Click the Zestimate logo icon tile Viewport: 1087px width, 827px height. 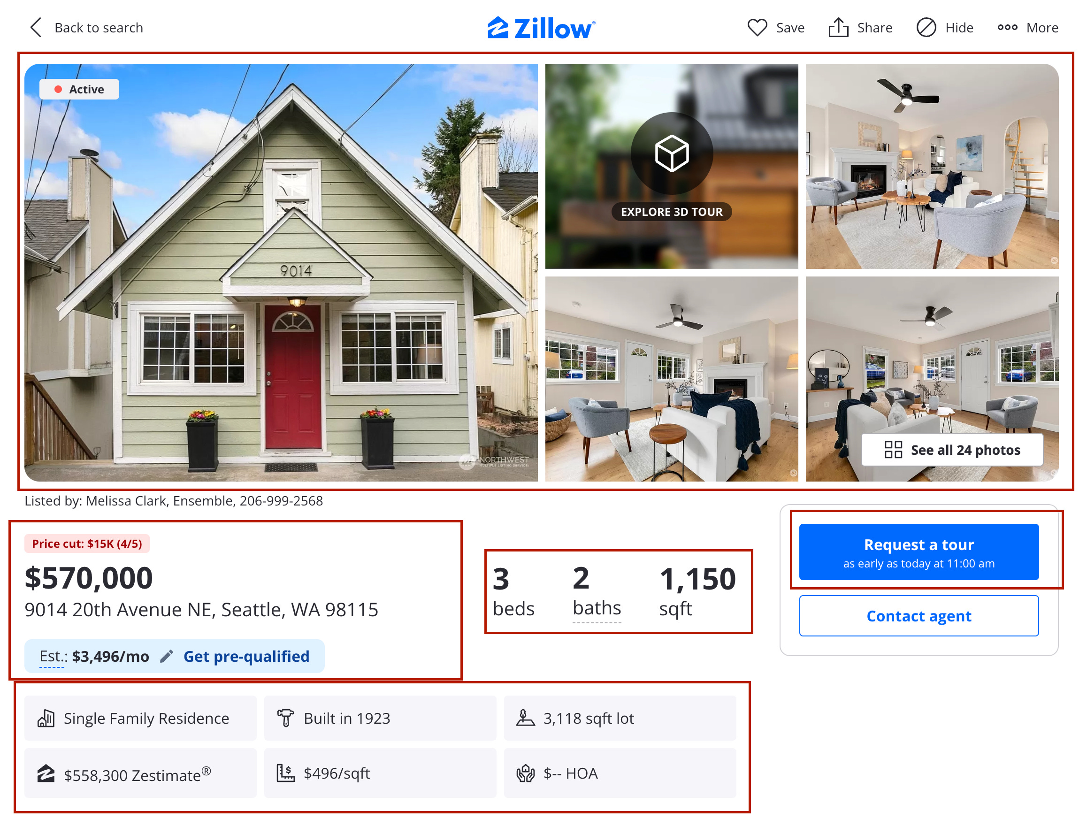point(140,773)
